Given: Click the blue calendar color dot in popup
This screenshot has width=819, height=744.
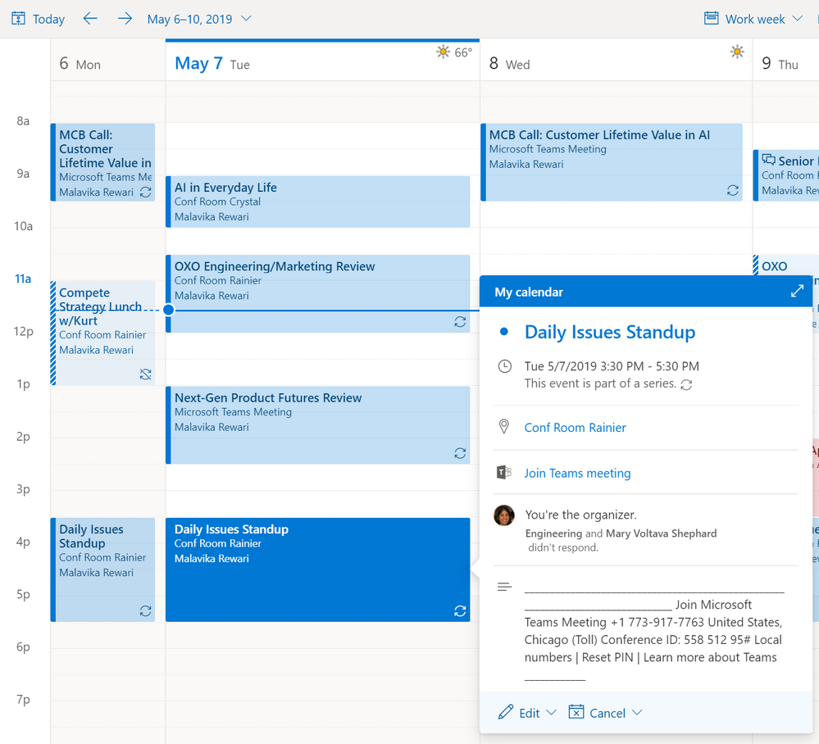Looking at the screenshot, I should pyautogui.click(x=504, y=332).
